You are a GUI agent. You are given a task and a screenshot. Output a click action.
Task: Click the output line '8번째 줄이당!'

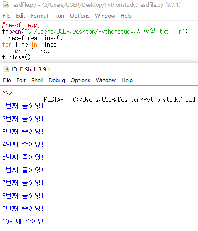23,196
